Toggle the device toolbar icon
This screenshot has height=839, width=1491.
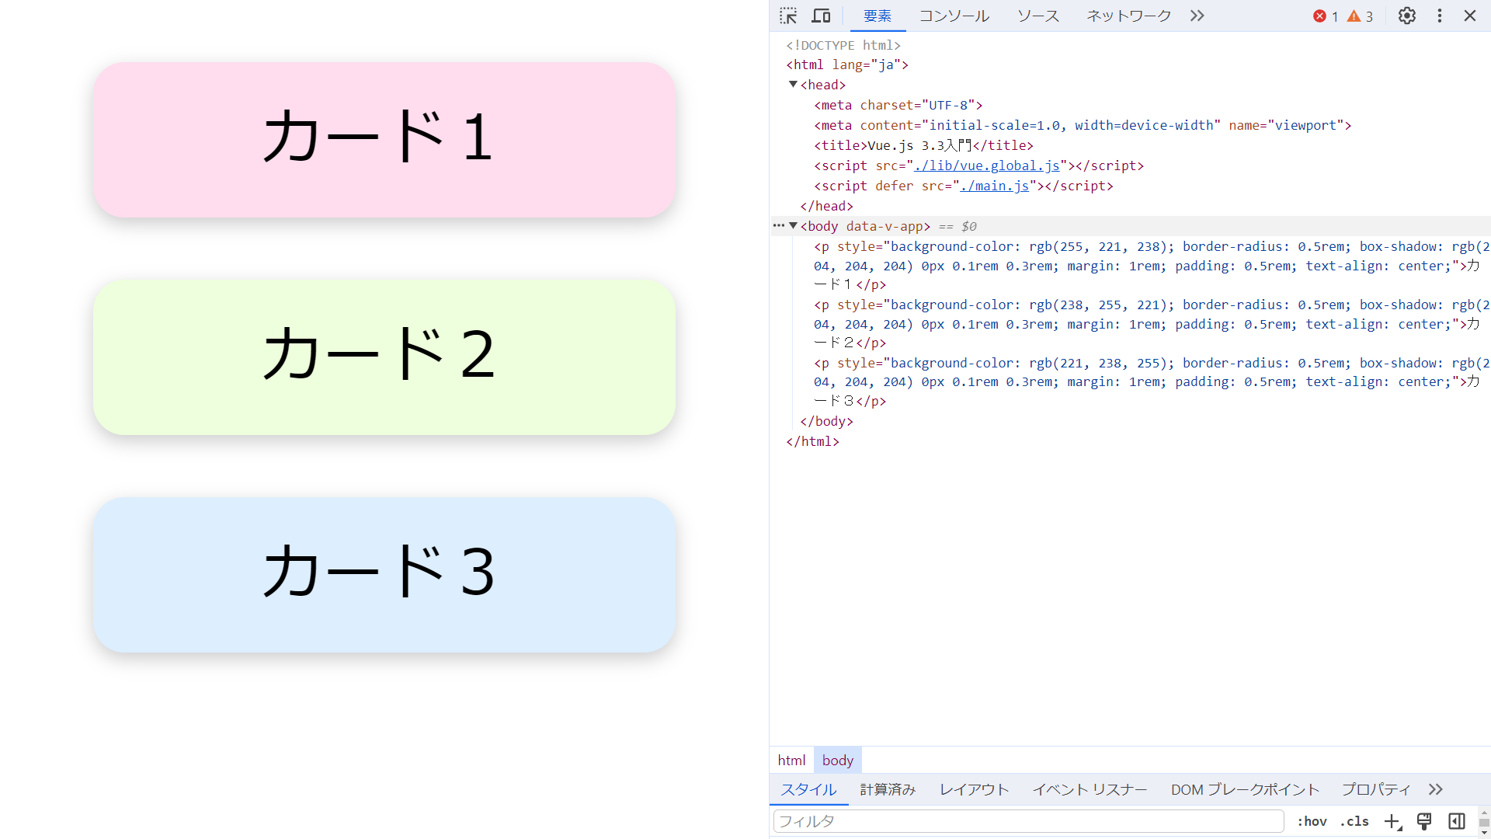point(821,16)
